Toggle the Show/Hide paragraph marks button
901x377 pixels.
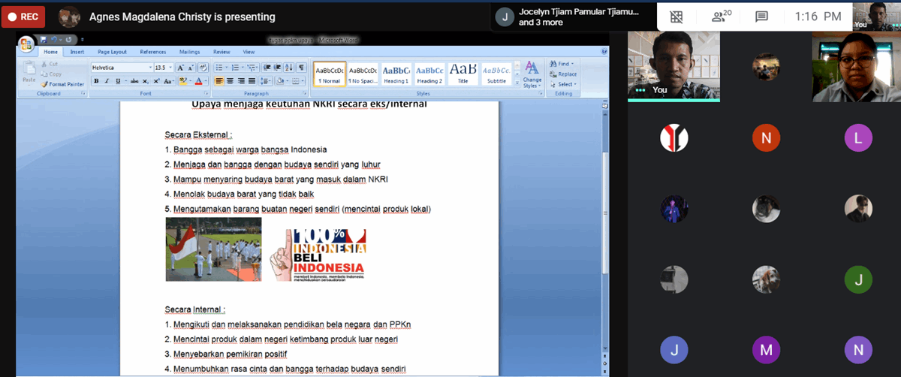(301, 68)
